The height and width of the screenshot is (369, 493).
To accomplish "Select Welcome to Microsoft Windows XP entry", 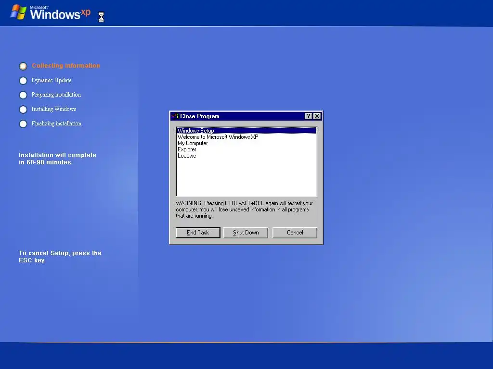I will [x=246, y=137].
